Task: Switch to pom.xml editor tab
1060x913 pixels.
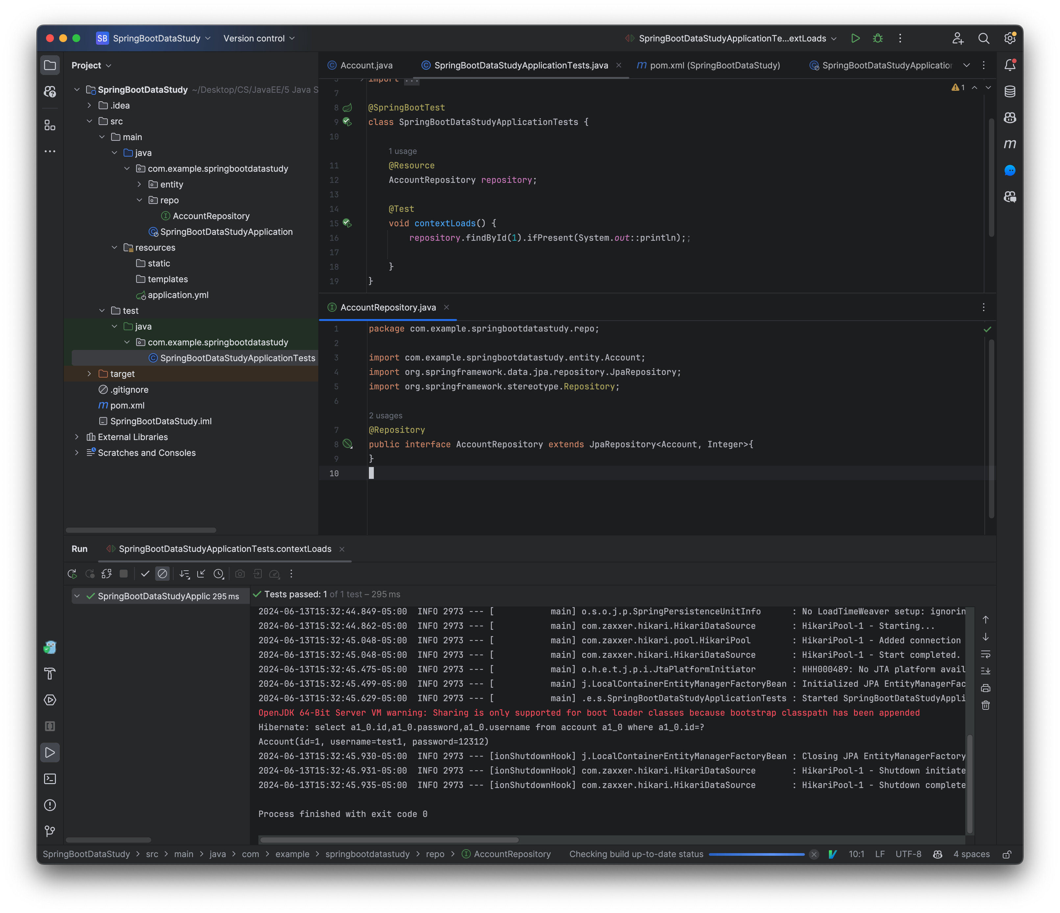Action: click(x=709, y=65)
